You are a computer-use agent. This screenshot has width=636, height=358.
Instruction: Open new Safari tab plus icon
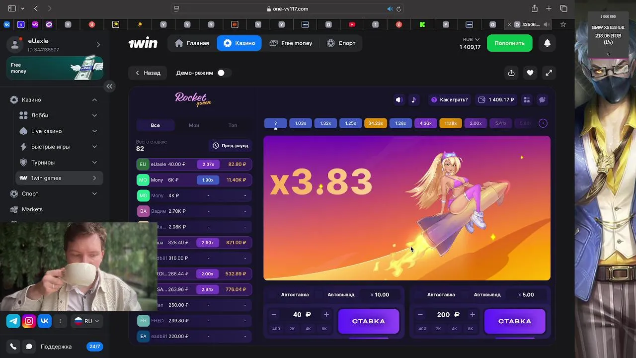coord(549,8)
